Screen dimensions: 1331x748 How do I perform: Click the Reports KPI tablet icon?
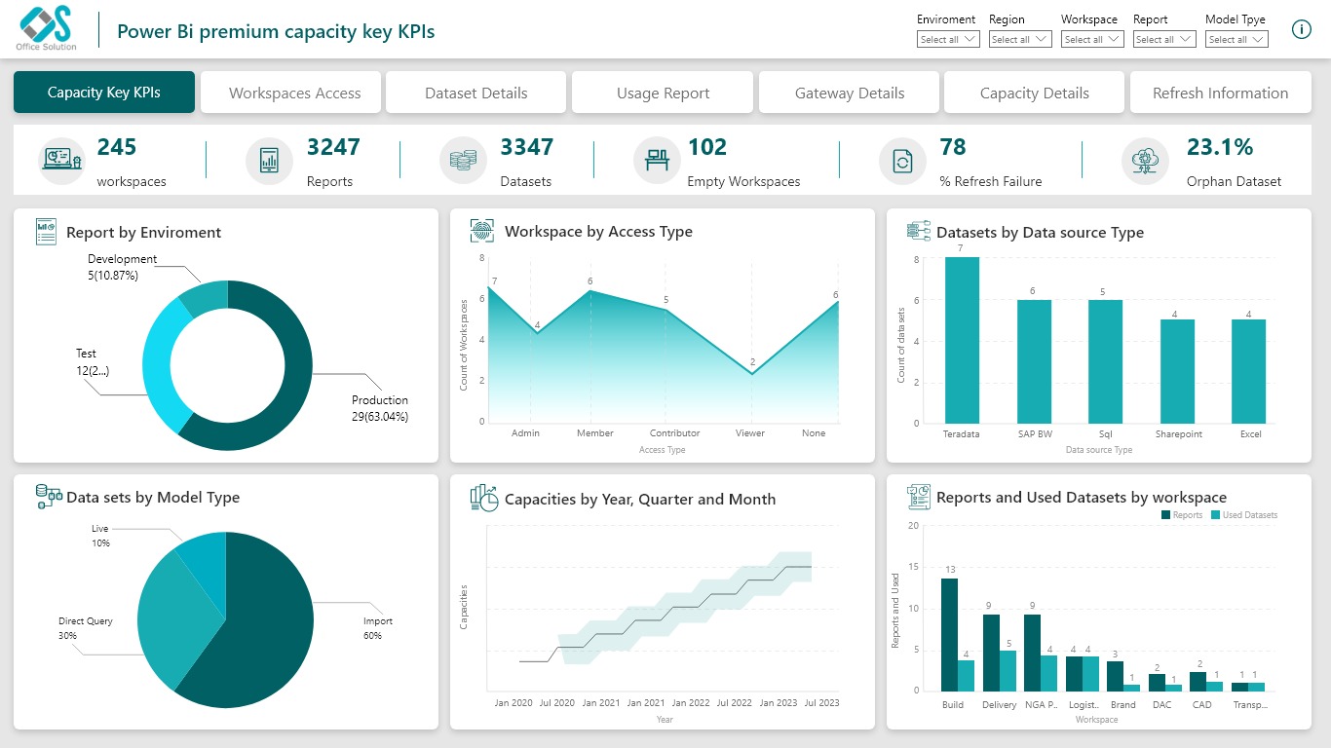[x=269, y=160]
